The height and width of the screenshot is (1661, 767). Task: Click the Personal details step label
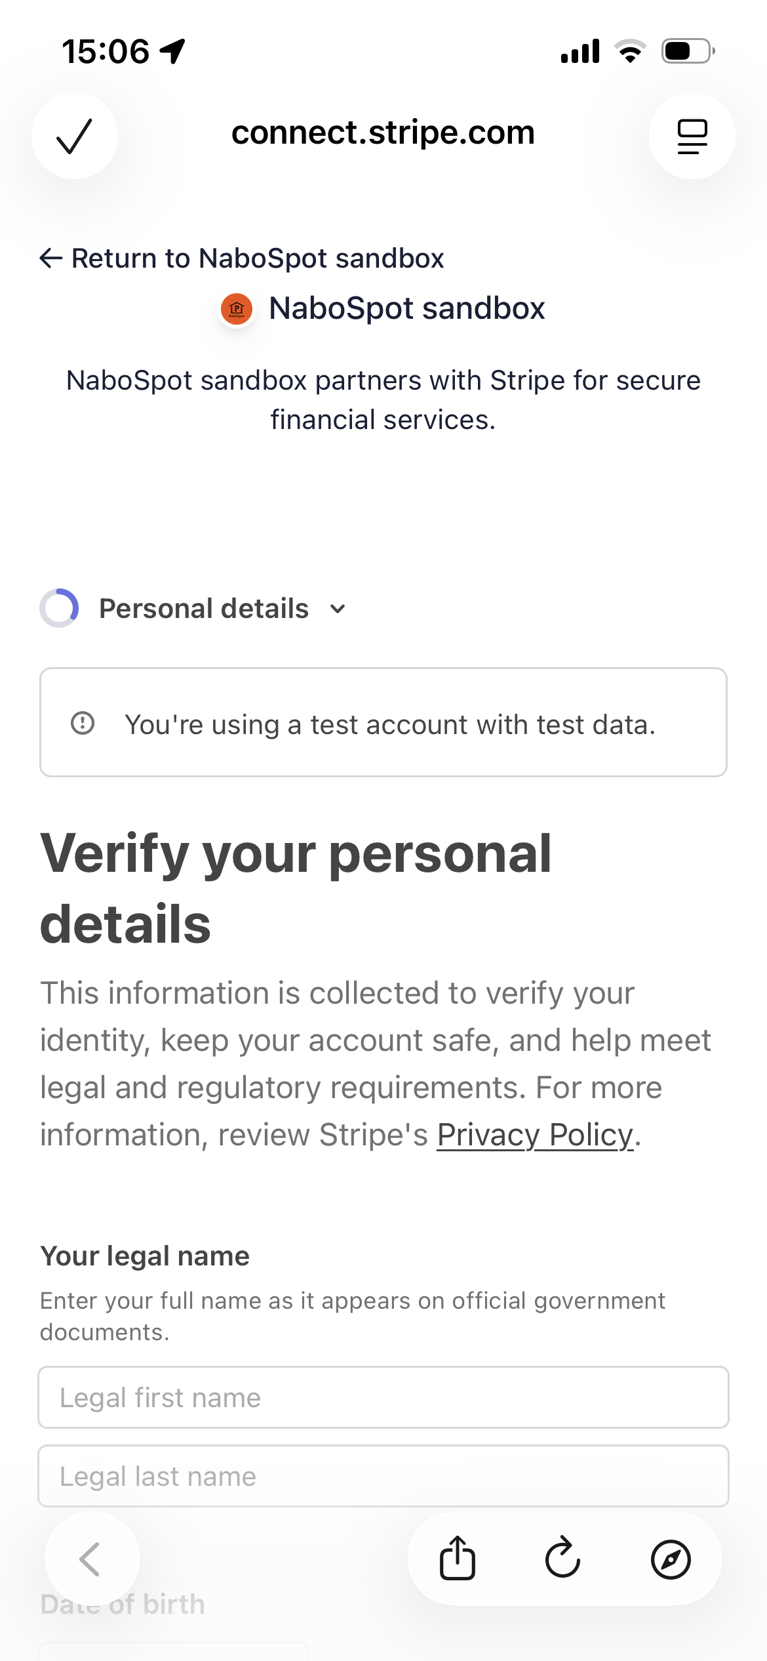204,609
